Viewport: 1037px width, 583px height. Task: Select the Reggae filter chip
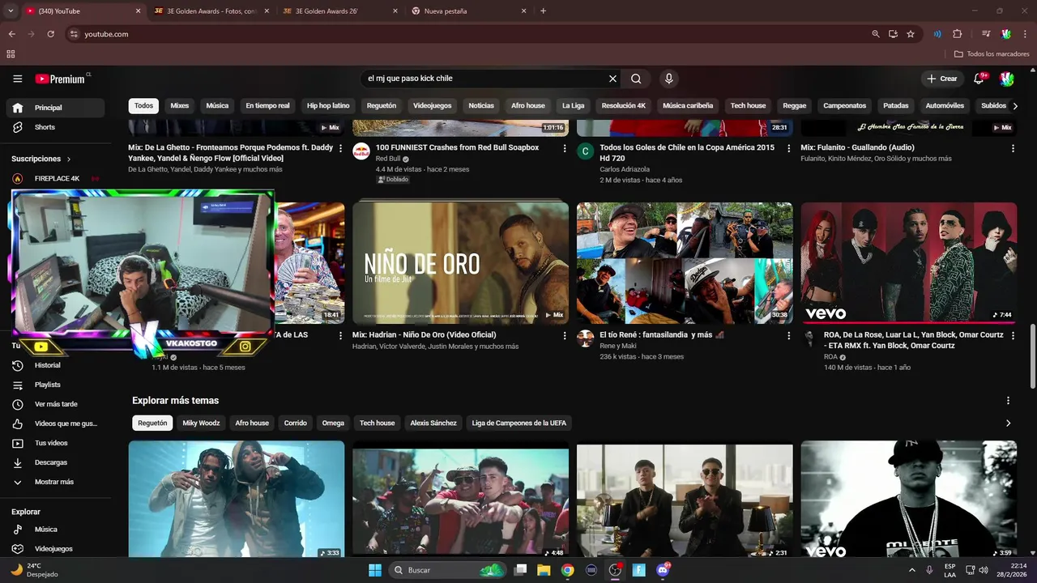(794, 106)
